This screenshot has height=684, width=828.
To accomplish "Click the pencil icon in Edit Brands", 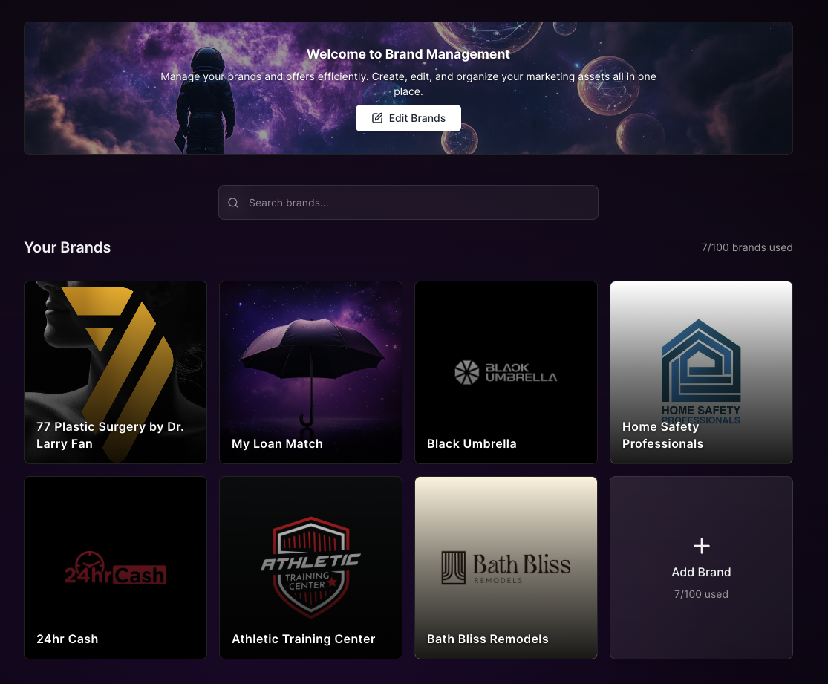I will (x=377, y=118).
